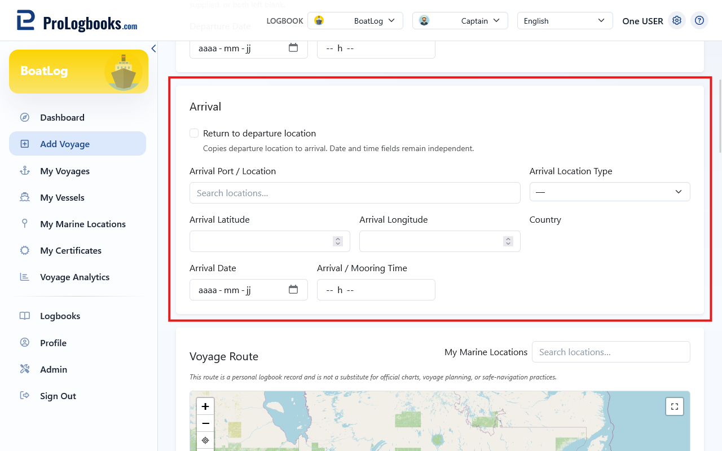The image size is (722, 451).
Task: Center map using the locate target icon
Action: [x=205, y=440]
